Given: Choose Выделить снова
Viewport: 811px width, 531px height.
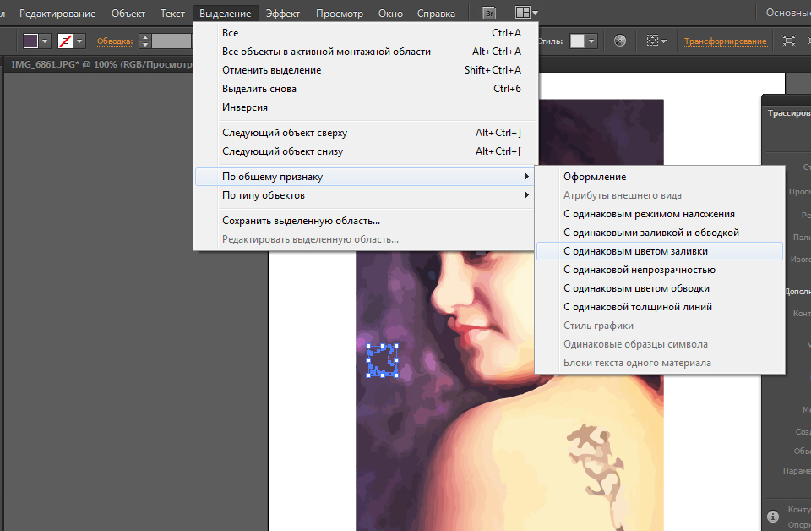Looking at the screenshot, I should pos(365,89).
